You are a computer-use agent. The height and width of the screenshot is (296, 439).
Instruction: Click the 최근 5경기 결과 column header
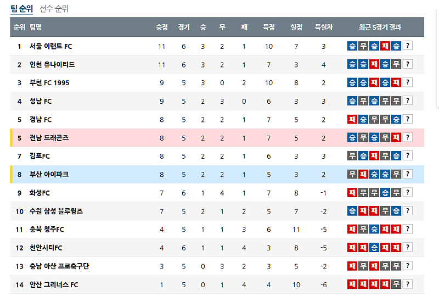[380, 27]
